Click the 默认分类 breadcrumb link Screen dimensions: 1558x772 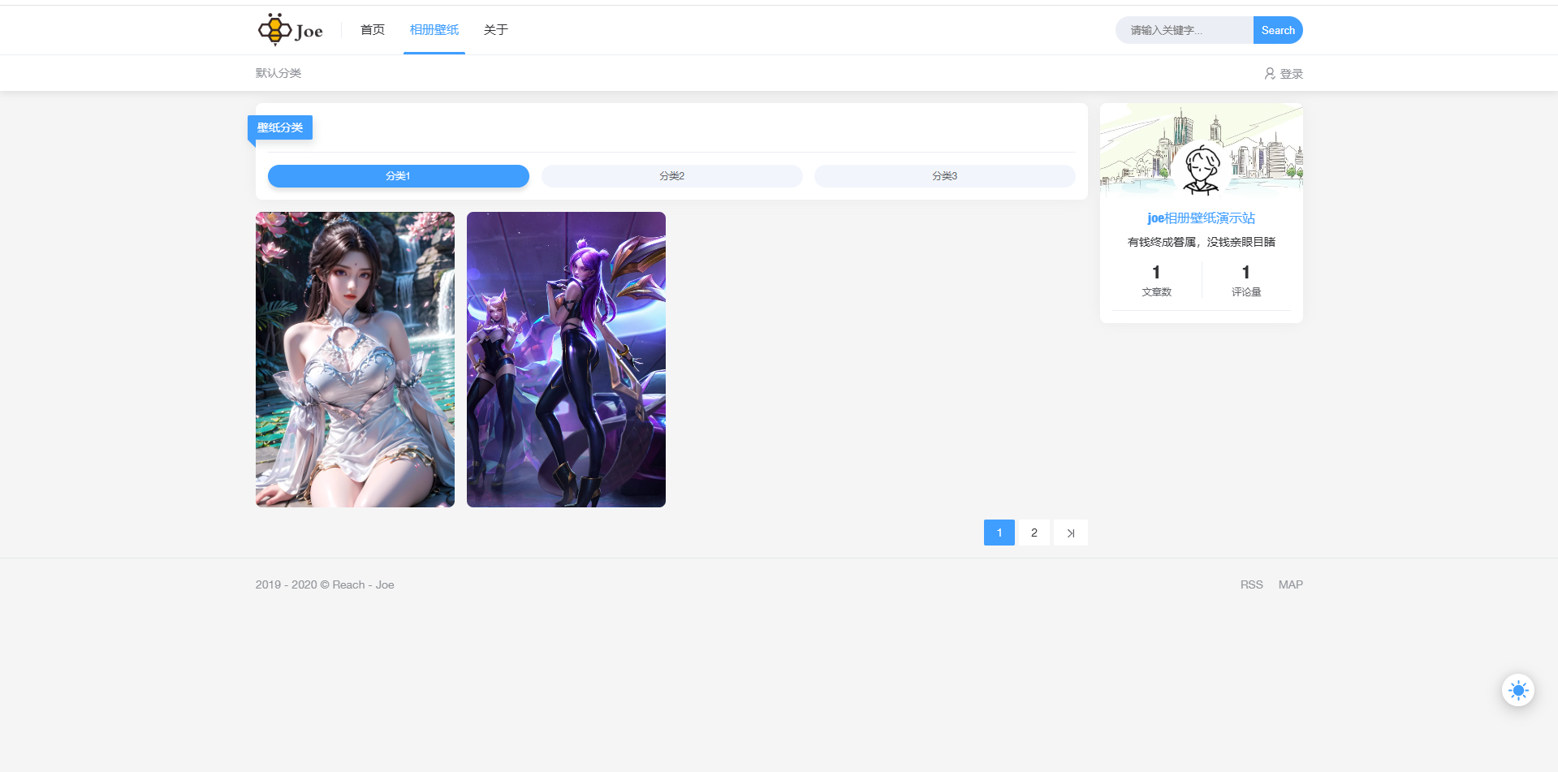(x=278, y=73)
